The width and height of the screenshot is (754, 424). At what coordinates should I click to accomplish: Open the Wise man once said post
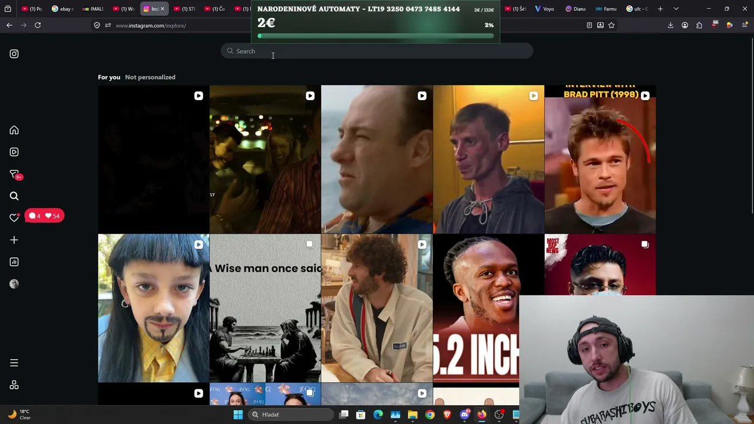[265, 308]
